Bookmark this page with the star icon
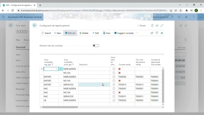The image size is (204, 115). point(181,11)
